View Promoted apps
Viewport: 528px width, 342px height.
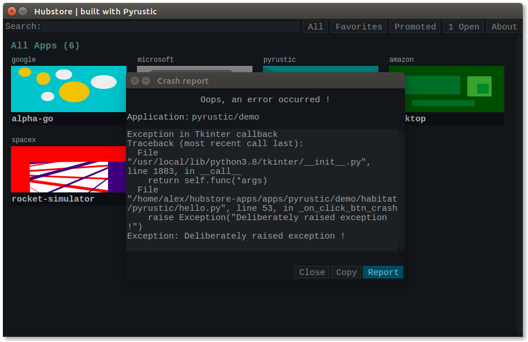click(x=415, y=27)
